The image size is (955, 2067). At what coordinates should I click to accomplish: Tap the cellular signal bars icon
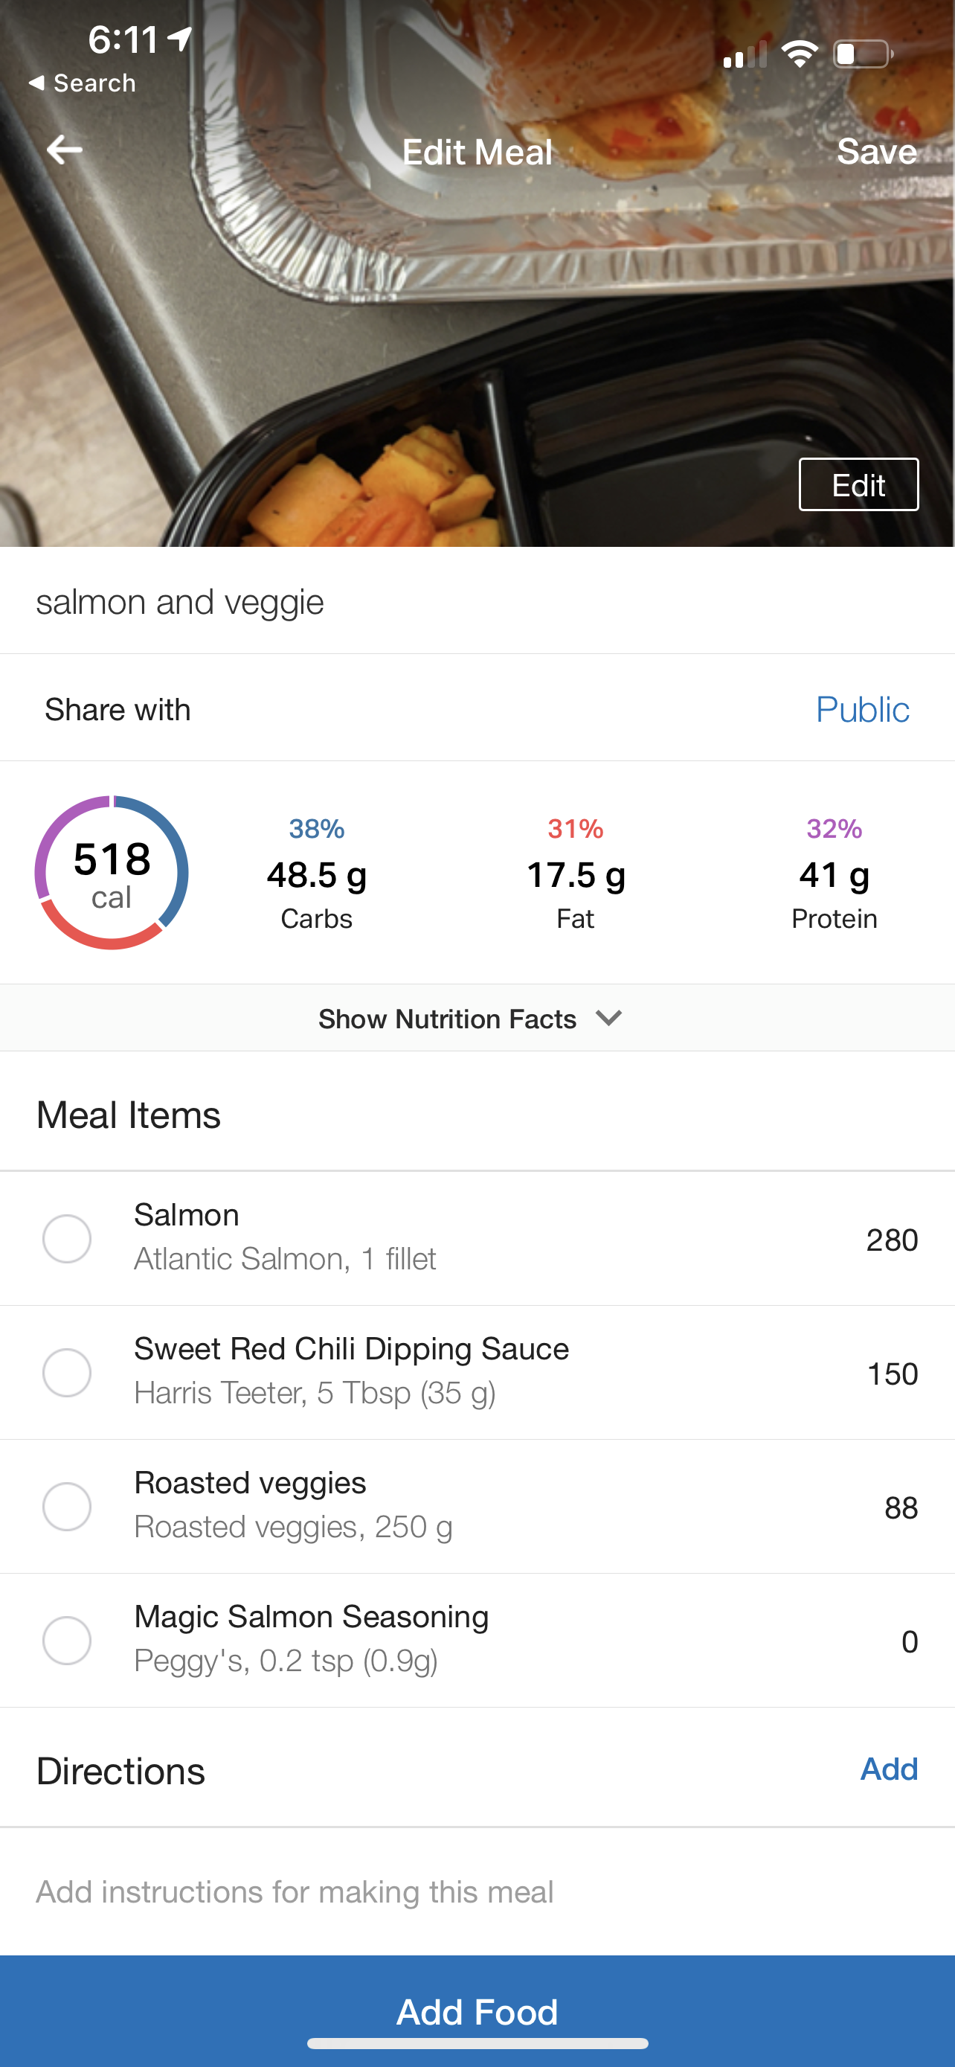pos(744,56)
